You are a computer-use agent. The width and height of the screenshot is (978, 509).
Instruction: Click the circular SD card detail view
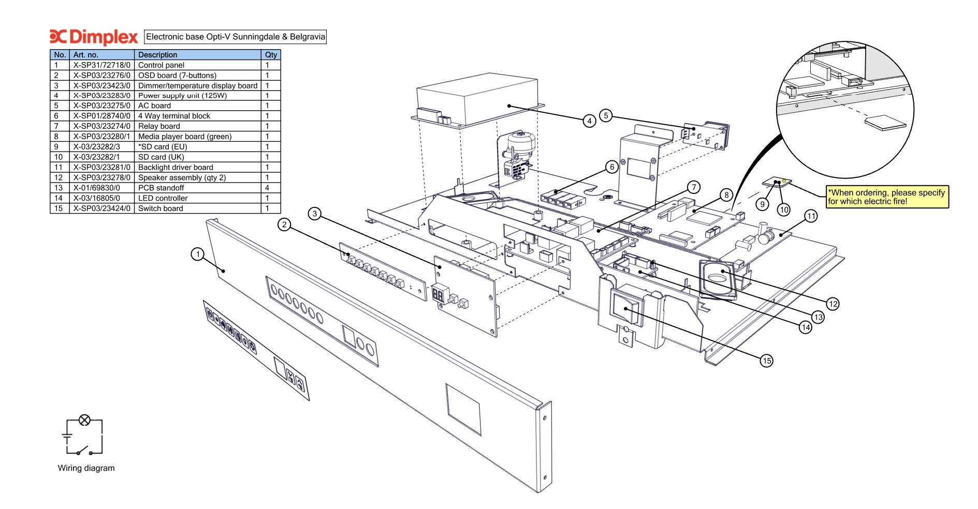pos(845,110)
